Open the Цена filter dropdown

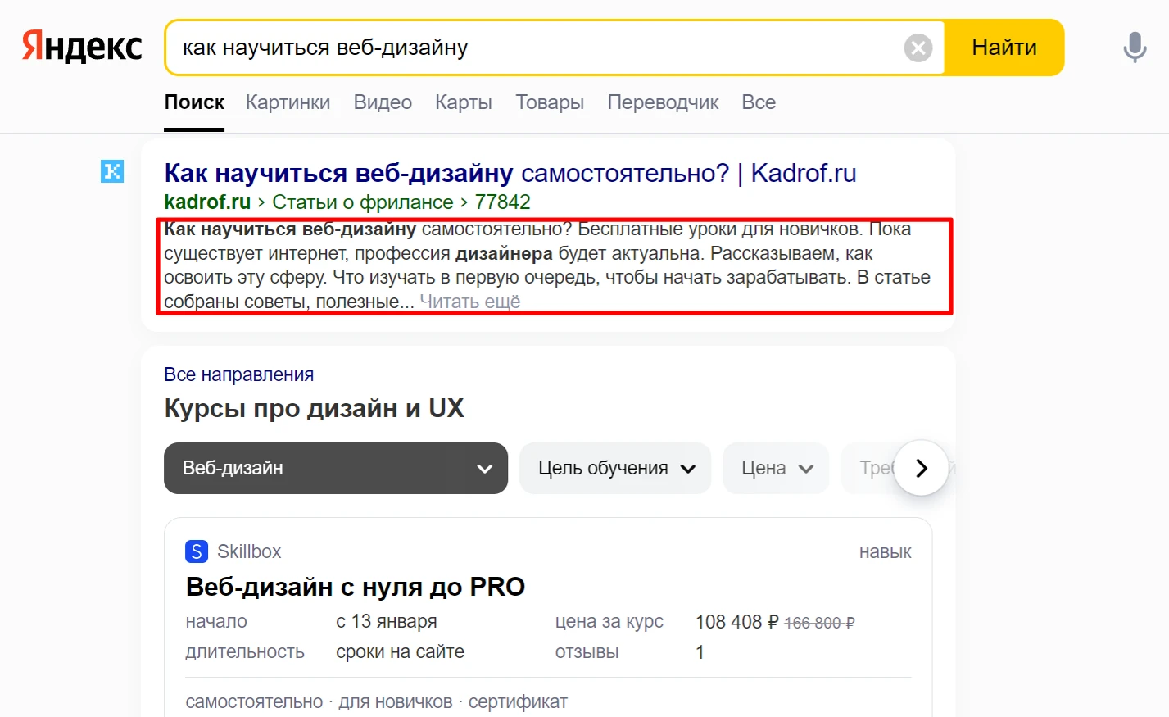tap(774, 468)
